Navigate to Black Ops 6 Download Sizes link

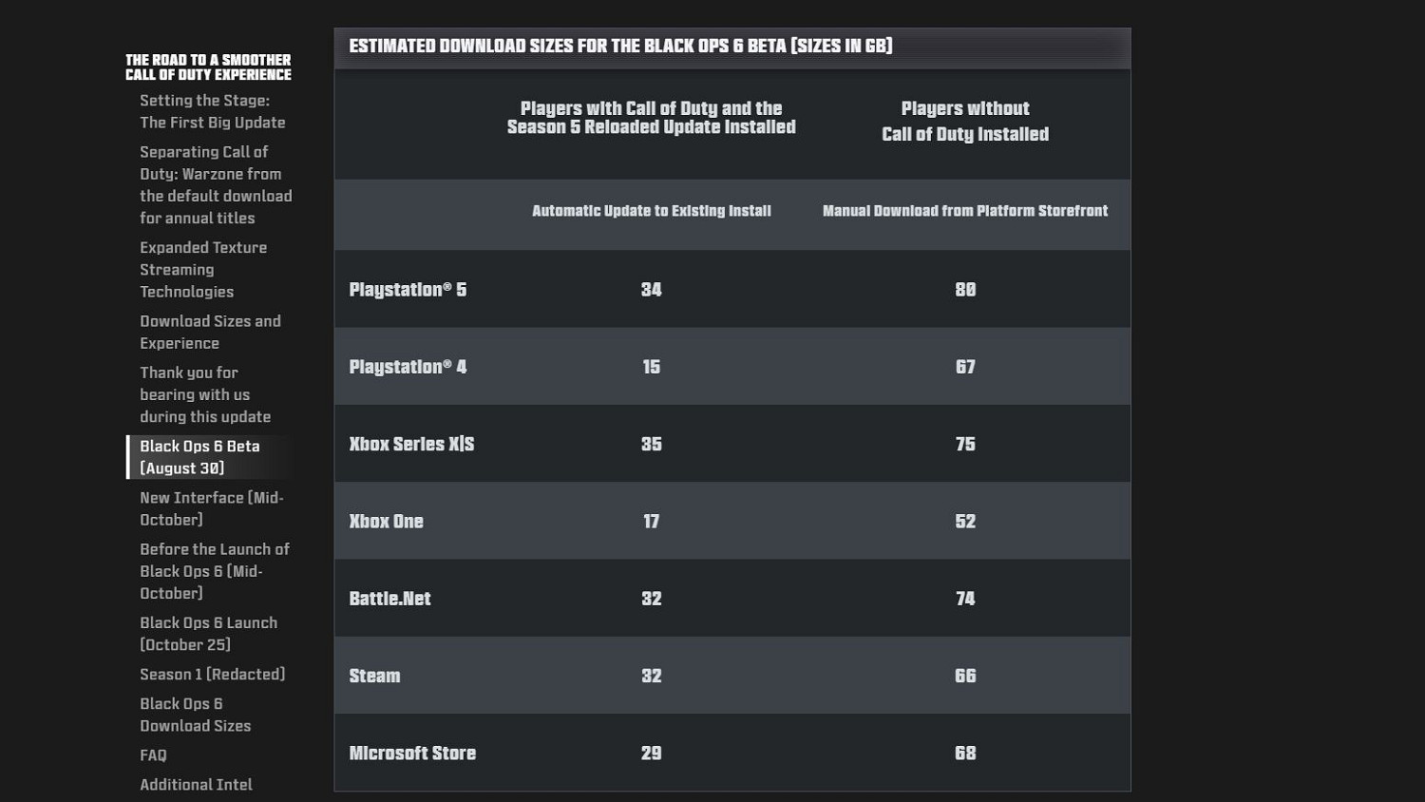tap(196, 715)
